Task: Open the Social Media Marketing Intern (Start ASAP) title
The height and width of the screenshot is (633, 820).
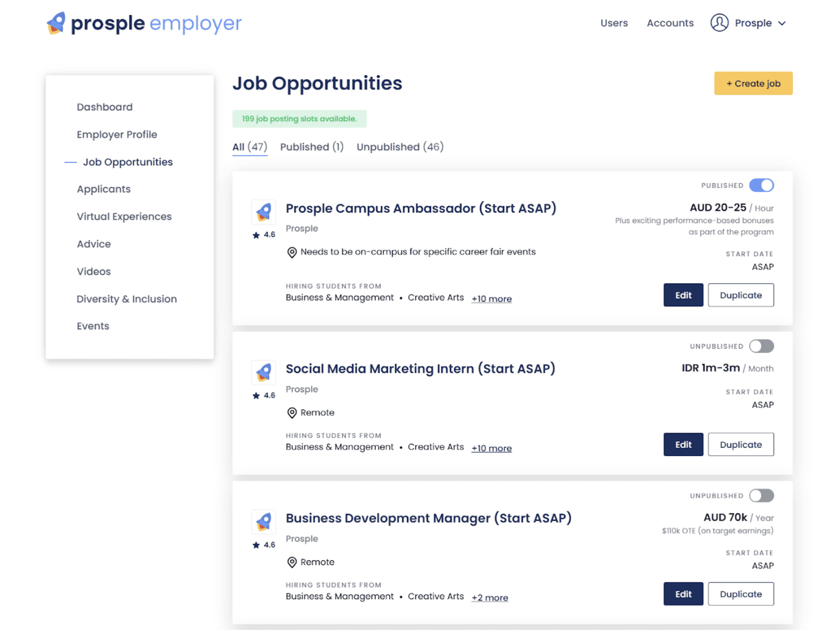Action: coord(420,369)
